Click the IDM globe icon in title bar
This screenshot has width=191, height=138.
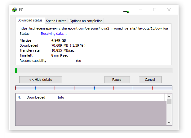point(14,10)
